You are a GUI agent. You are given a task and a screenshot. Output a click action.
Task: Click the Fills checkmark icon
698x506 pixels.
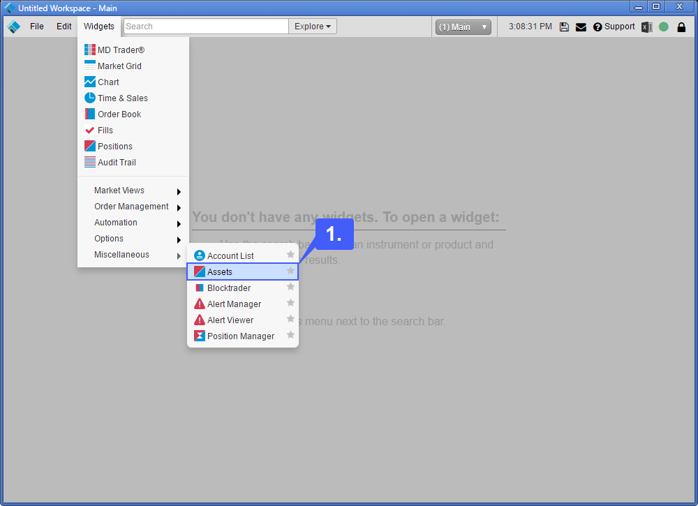(90, 130)
